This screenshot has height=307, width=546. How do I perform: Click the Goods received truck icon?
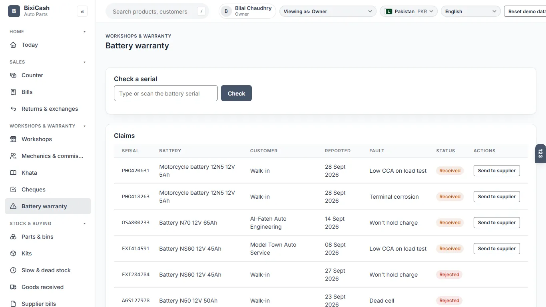[x=13, y=287]
